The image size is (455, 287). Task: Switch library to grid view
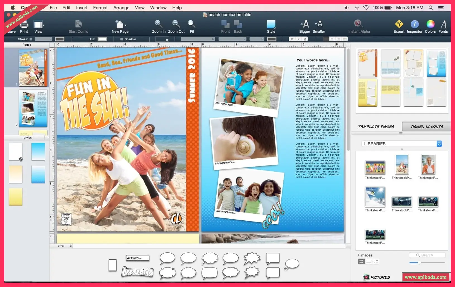coord(361,261)
